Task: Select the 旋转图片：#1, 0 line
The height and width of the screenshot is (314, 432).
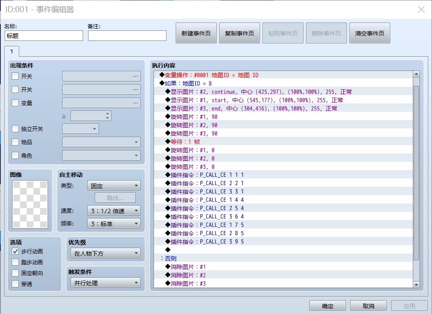Action: coord(283,150)
